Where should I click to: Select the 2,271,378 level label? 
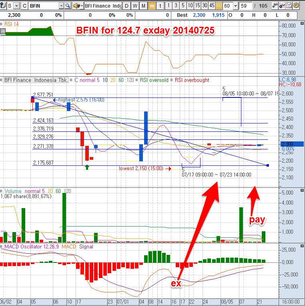pyautogui.click(x=43, y=146)
